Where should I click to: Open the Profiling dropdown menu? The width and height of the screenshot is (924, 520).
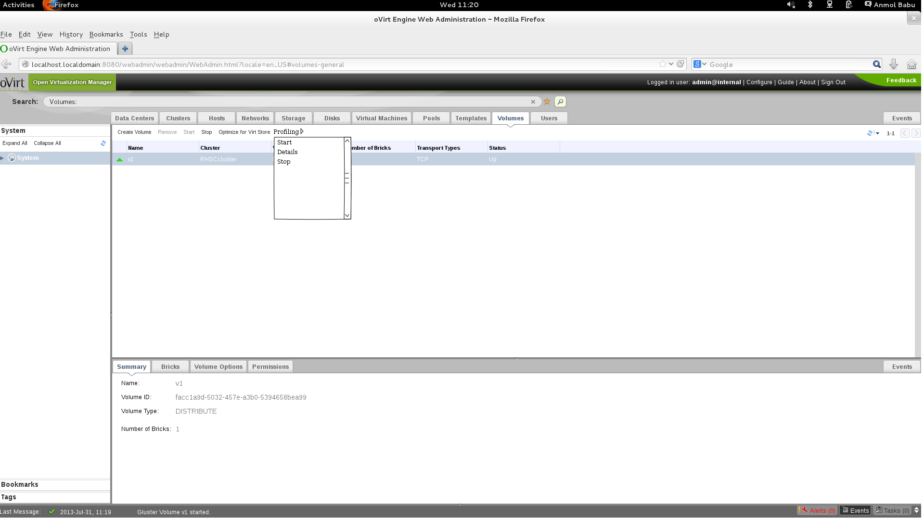pos(288,131)
